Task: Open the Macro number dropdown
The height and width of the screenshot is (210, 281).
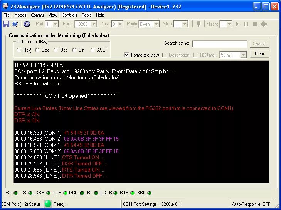Action: 229,24
